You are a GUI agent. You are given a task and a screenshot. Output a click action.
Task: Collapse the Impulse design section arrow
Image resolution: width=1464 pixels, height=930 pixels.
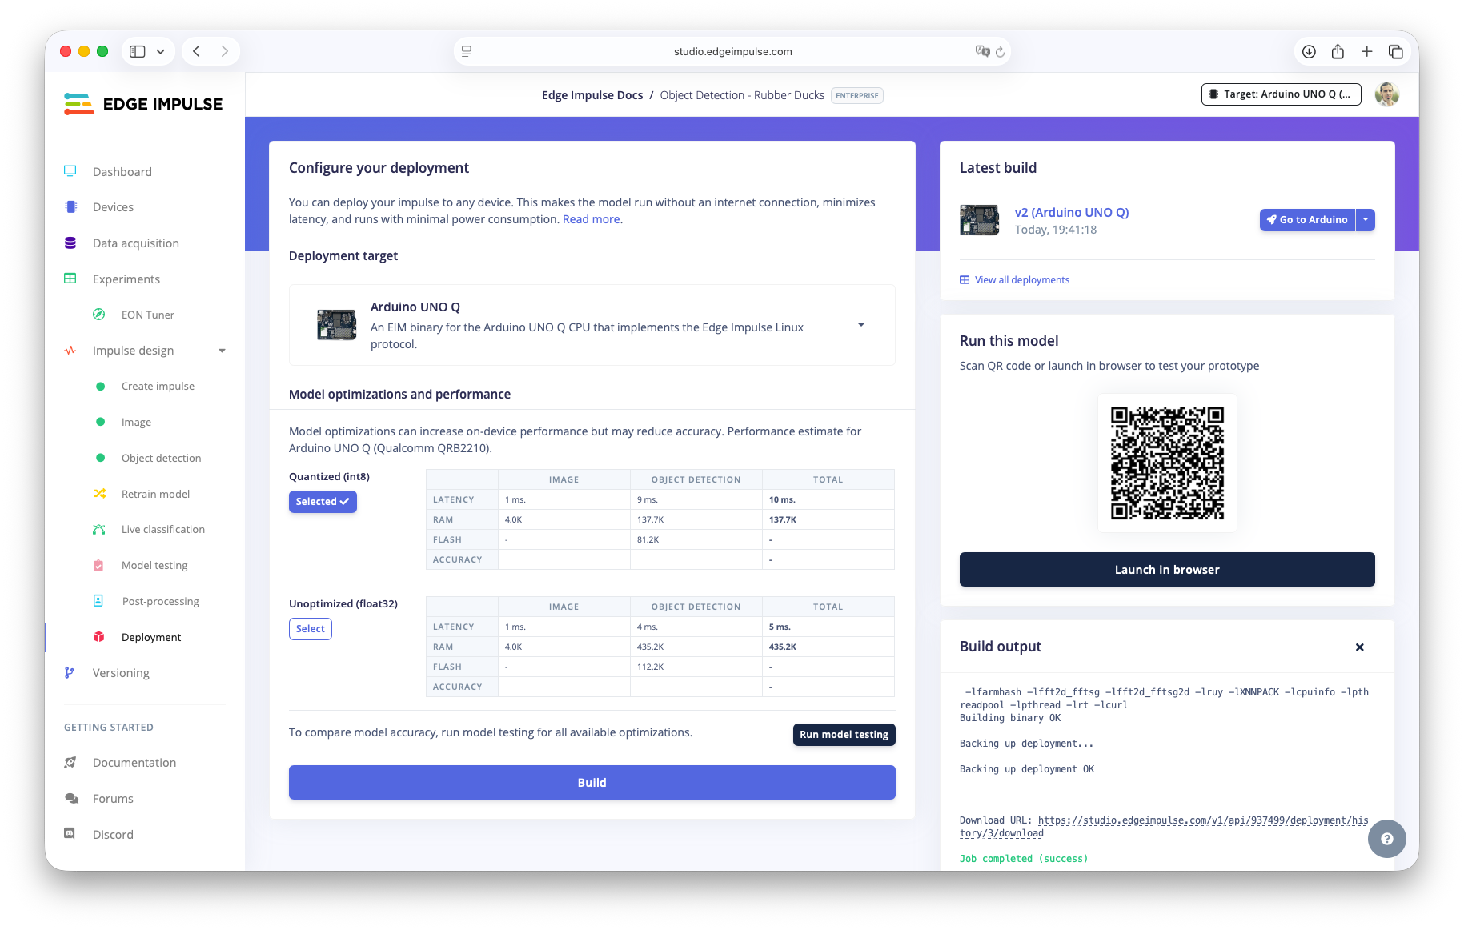pos(223,351)
